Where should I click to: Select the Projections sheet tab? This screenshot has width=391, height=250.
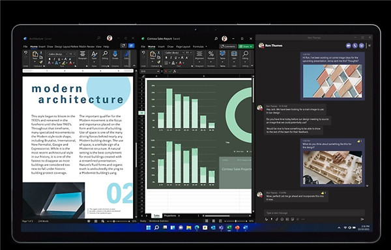(170, 215)
